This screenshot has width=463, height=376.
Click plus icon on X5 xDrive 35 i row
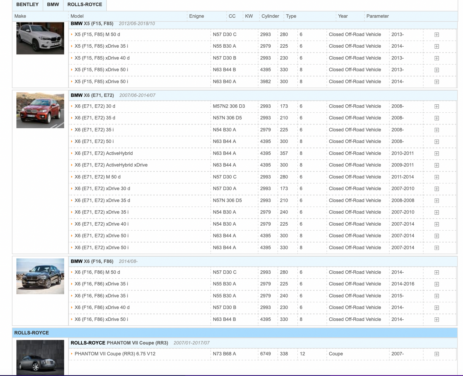click(437, 46)
